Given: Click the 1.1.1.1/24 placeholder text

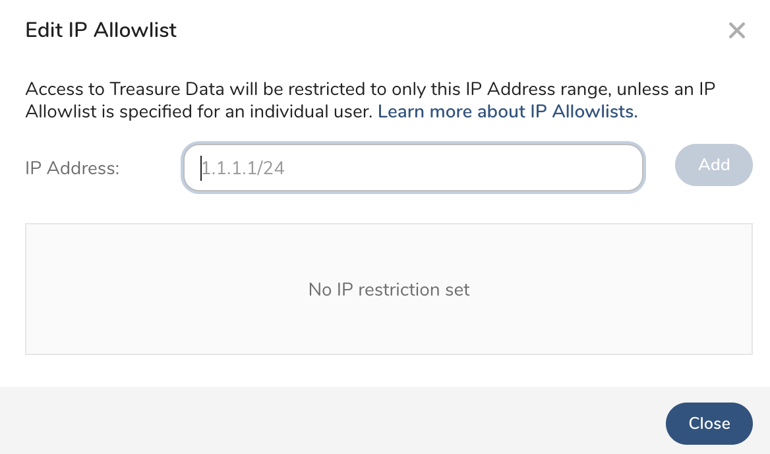Looking at the screenshot, I should pyautogui.click(x=243, y=168).
